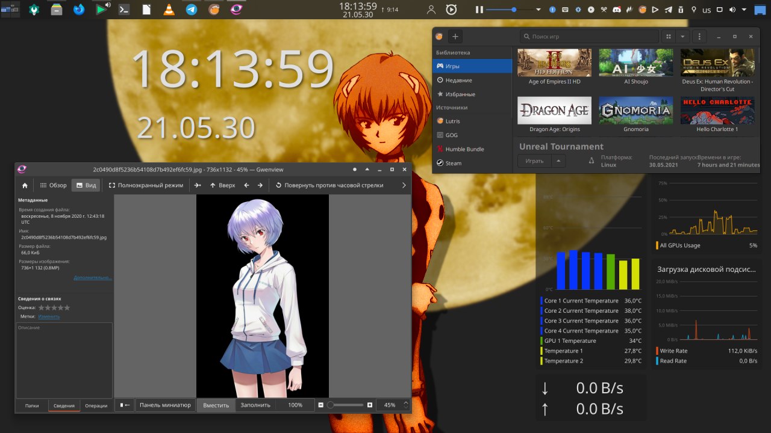Screen dimensions: 771x433
Task: Toggle Lutris grid view icon
Action: coord(668,36)
